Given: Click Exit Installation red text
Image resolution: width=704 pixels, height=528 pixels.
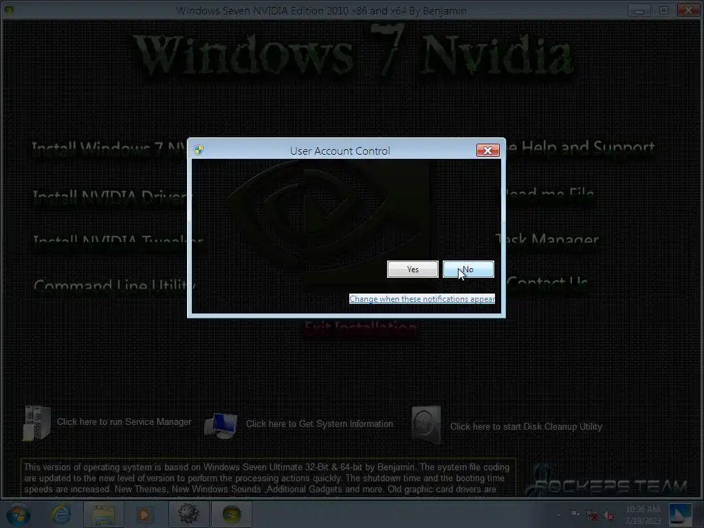Looking at the screenshot, I should [361, 329].
